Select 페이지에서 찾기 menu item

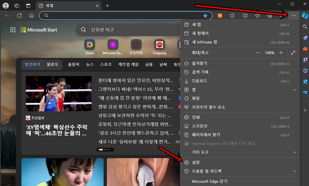pyautogui.click(x=240, y=135)
